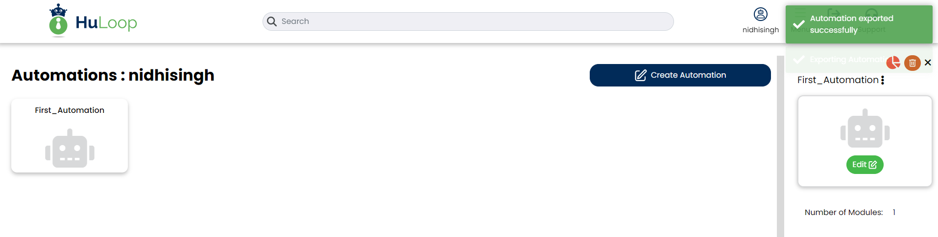The width and height of the screenshot is (938, 237).
Task: Click the faded Exporting Automation notification
Action: click(838, 60)
